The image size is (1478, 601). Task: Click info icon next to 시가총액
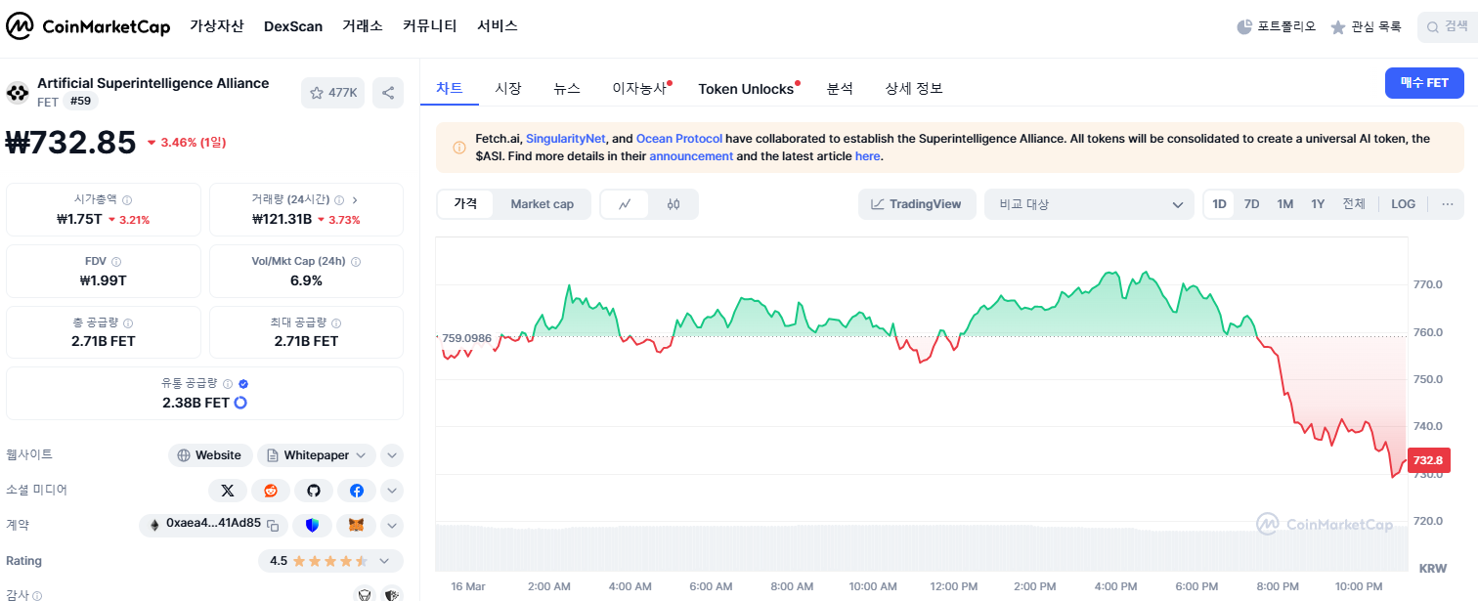127,199
